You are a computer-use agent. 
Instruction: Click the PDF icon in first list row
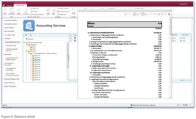coord(75,38)
